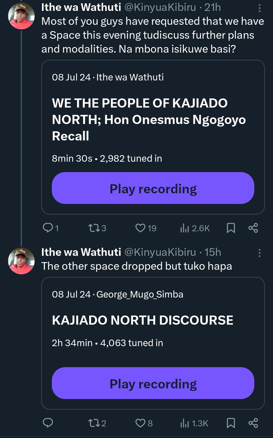The height and width of the screenshot is (438, 273).
Task: Play recording of the Ngogoyo Recall Space
Action: [153, 188]
